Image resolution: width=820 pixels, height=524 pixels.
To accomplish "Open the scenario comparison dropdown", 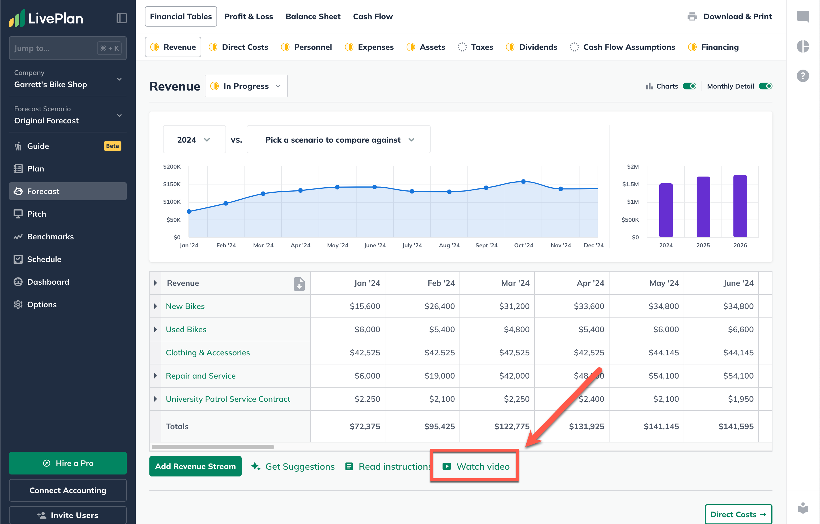I will (338, 139).
